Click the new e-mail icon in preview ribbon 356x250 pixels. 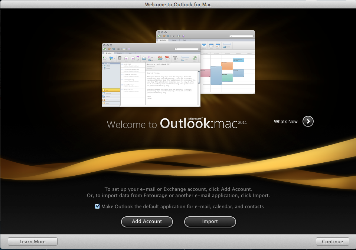105,58
